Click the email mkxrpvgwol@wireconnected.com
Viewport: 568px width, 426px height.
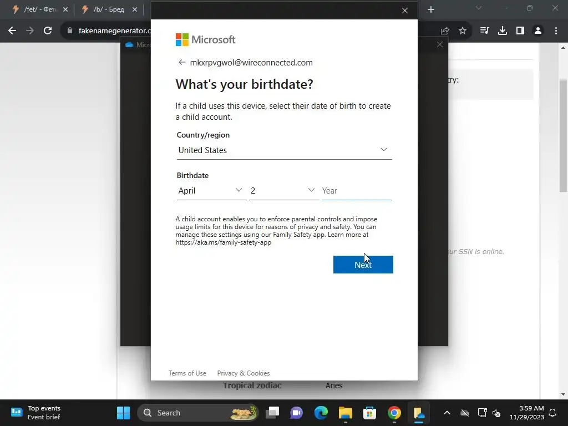tap(251, 62)
